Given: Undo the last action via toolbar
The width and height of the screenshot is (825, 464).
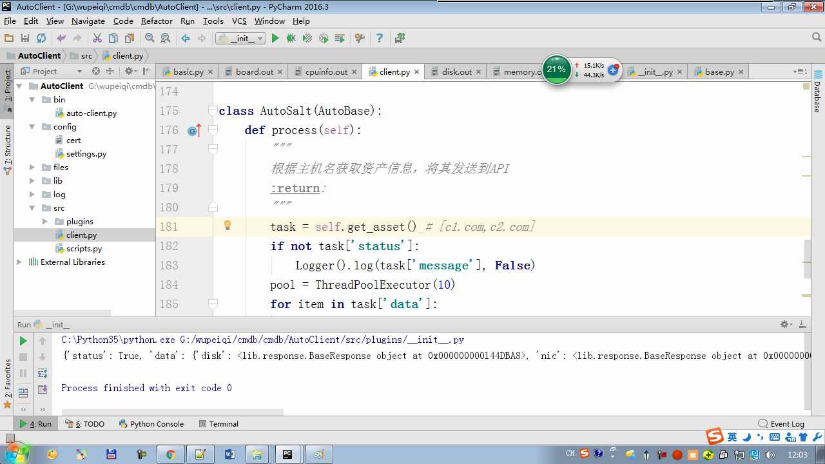Looking at the screenshot, I should click(61, 39).
